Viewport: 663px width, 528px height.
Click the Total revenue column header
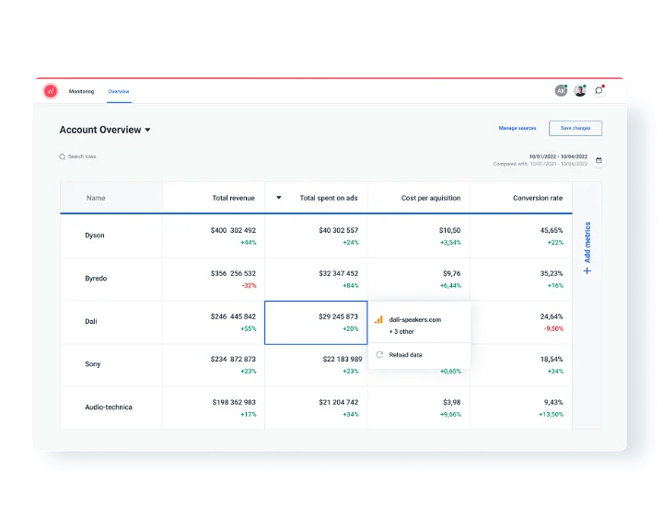pos(214,198)
